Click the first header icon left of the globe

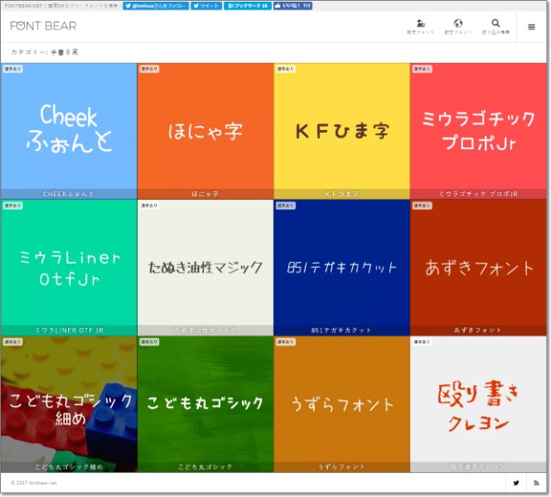pyautogui.click(x=420, y=24)
